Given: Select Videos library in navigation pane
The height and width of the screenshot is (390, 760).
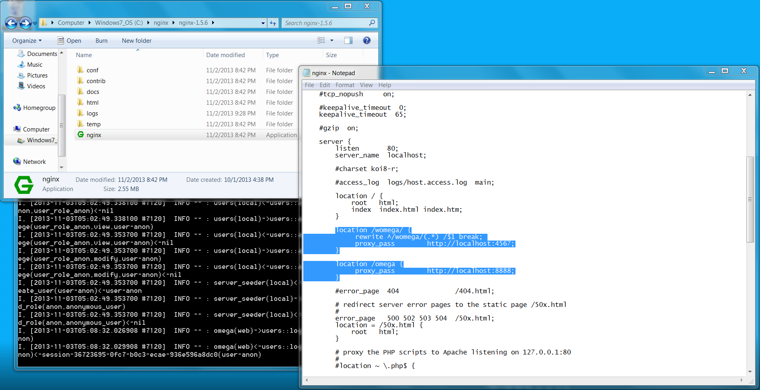Looking at the screenshot, I should click(x=32, y=86).
